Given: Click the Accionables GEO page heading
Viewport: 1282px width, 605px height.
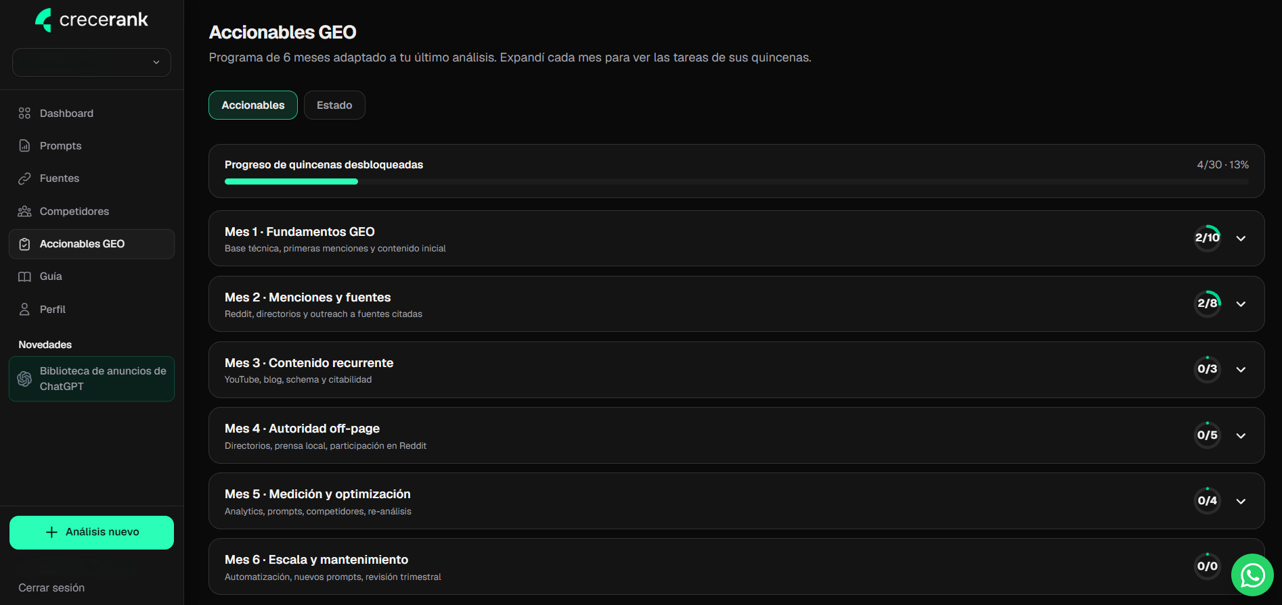Looking at the screenshot, I should click(282, 32).
